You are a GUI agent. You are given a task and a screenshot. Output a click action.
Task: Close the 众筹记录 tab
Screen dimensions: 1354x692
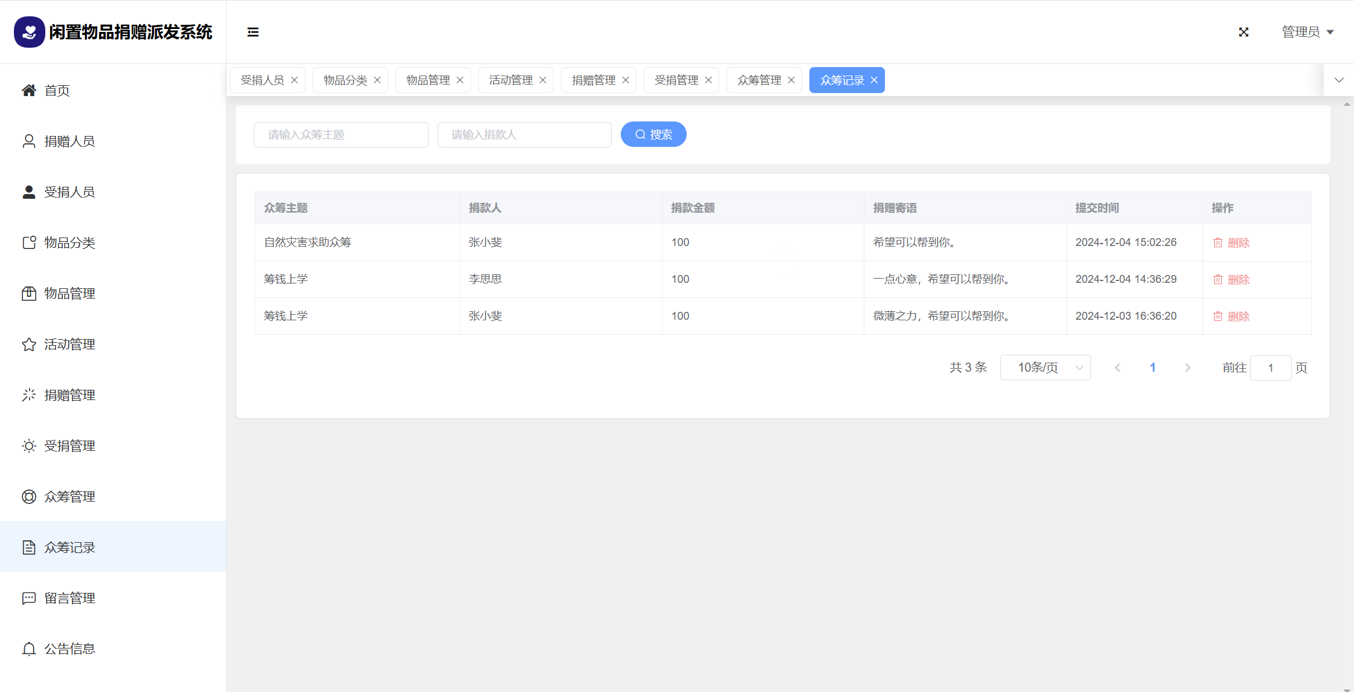[x=874, y=80]
